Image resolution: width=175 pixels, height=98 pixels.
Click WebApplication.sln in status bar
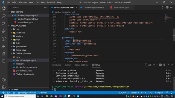pyautogui.click(x=27, y=93)
